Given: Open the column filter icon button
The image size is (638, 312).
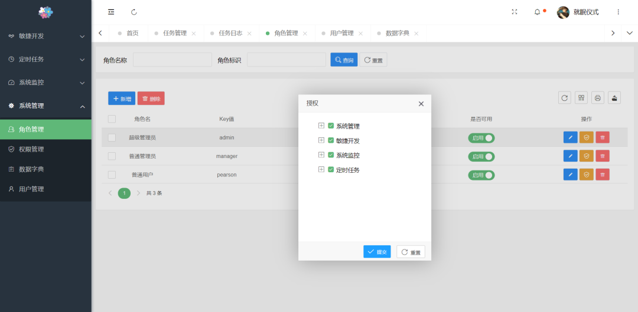Looking at the screenshot, I should pyautogui.click(x=581, y=97).
